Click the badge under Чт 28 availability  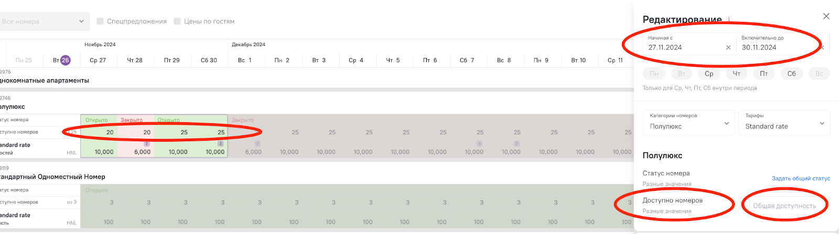[147, 144]
